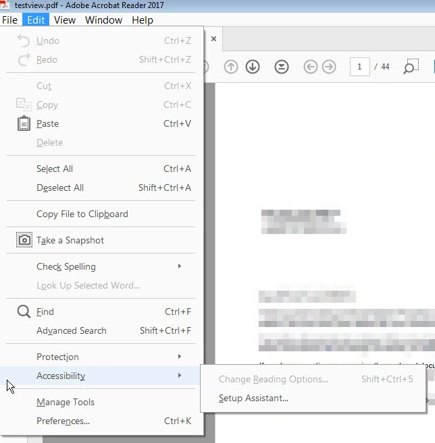This screenshot has width=435, height=443.
Task: Click the Ctrl+K shortcut text
Action: [x=178, y=421]
